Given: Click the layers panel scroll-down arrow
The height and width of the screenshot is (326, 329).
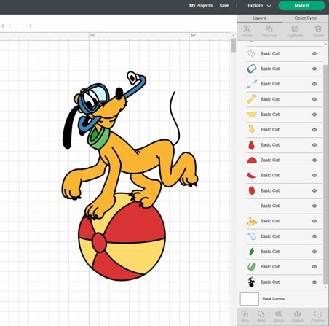Looking at the screenshot, I should 325,287.
